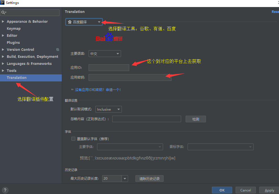Expand the Appearance & Behavior tree node
The image size is (279, 194).
click(3, 21)
